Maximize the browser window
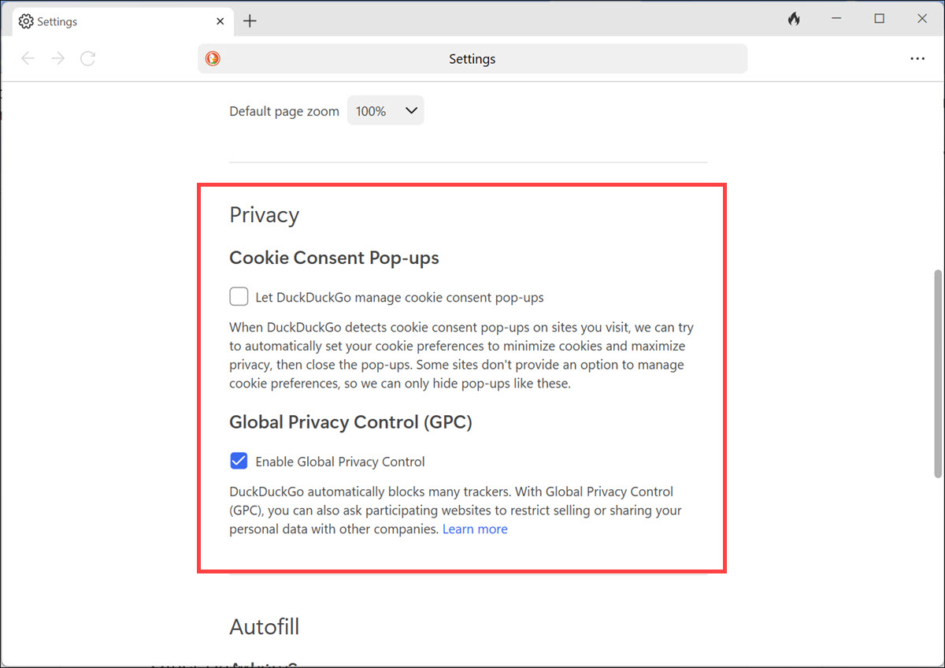The width and height of the screenshot is (945, 668). [880, 20]
